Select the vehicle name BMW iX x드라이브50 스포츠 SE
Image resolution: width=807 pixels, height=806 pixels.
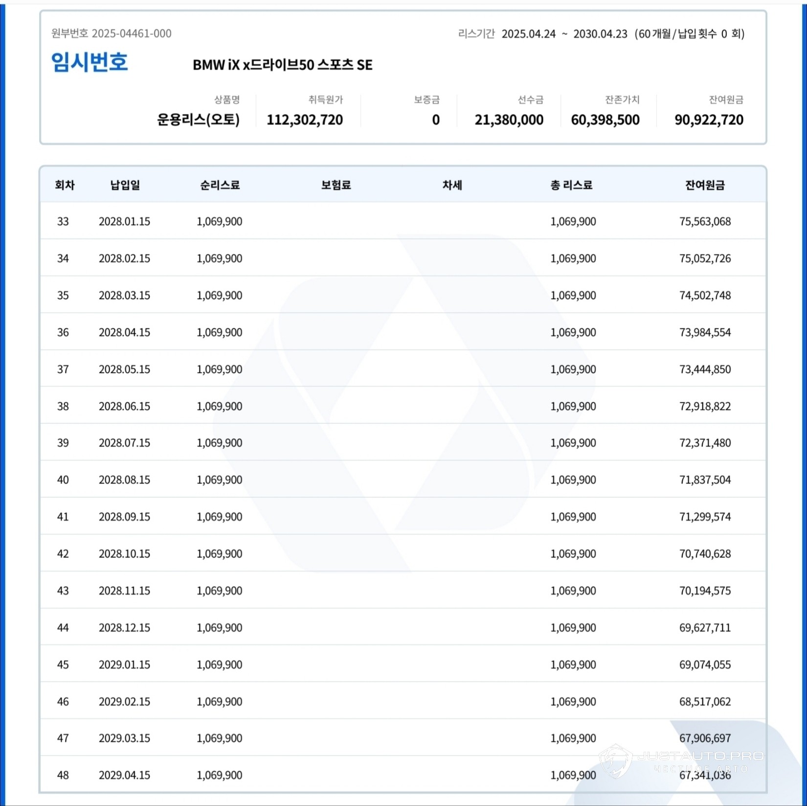[283, 65]
